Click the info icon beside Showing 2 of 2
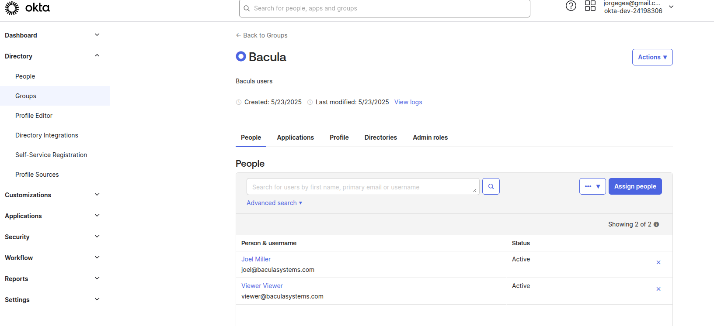 tap(656, 224)
